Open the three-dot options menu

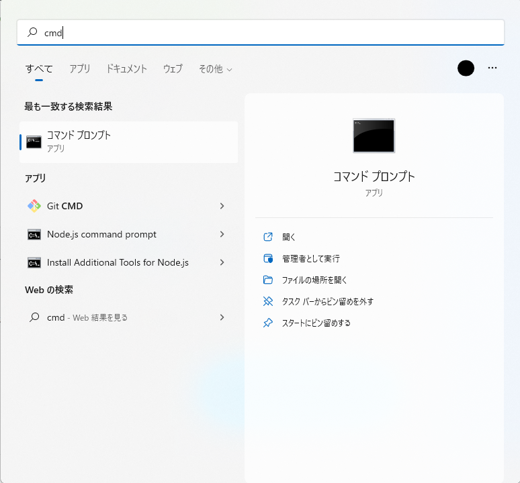pyautogui.click(x=492, y=68)
